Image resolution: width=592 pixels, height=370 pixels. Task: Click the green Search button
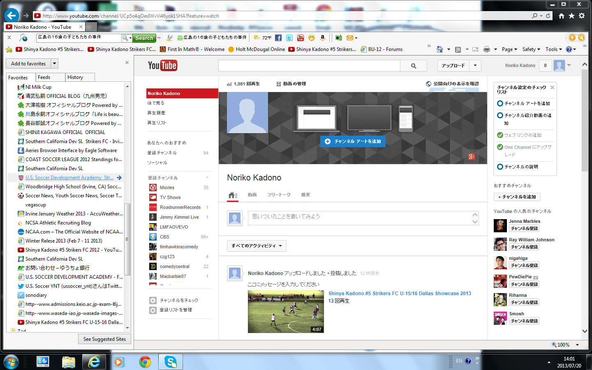pyautogui.click(x=144, y=38)
